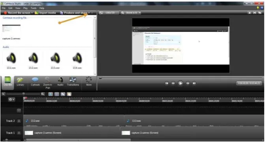Toggle the Track 2 lock
This screenshot has height=143, width=265.
[19, 121]
